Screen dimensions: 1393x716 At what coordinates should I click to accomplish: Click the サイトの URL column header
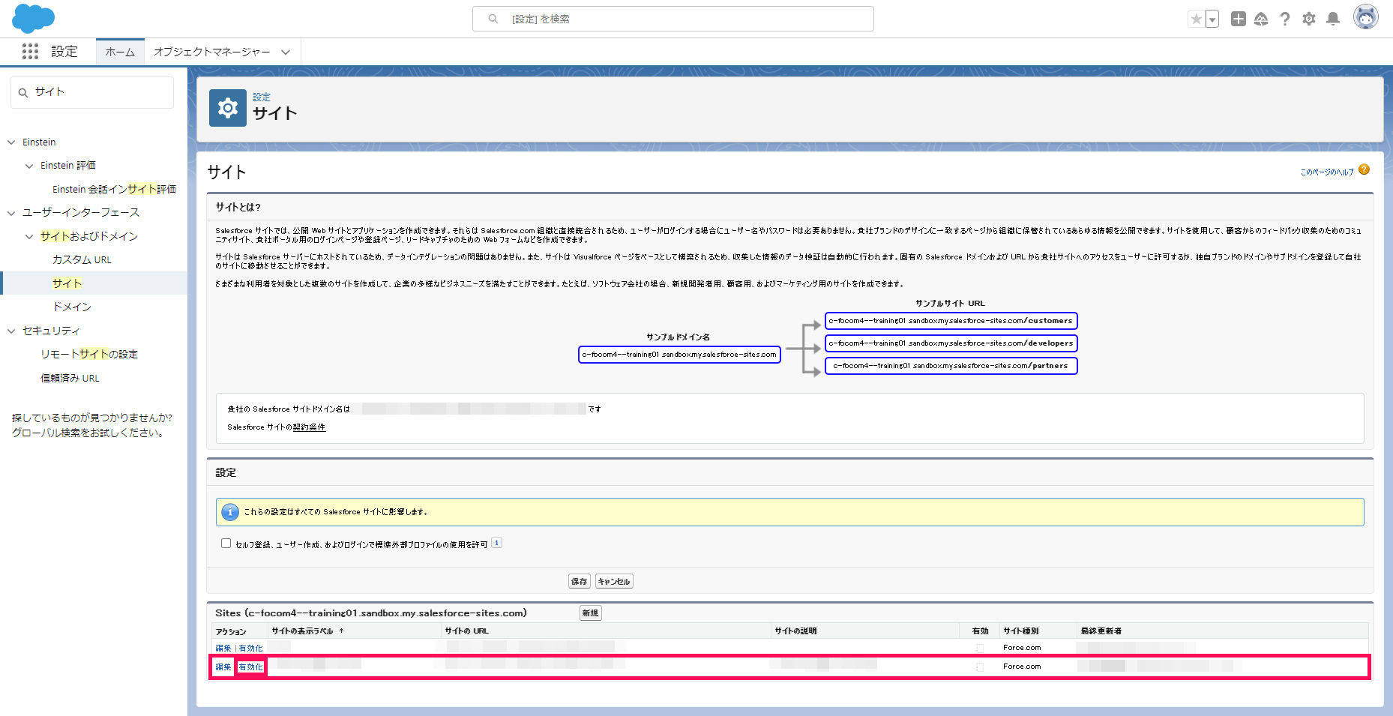point(466,631)
